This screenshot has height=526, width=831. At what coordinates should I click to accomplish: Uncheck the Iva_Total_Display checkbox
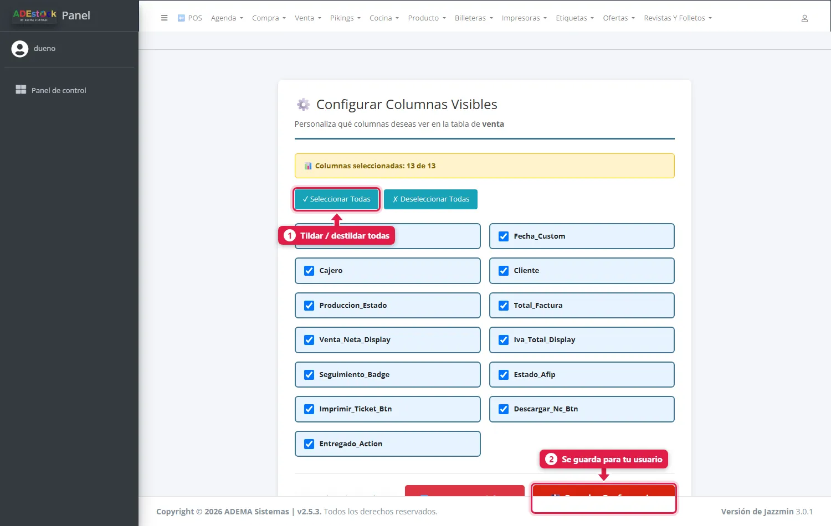[504, 340]
